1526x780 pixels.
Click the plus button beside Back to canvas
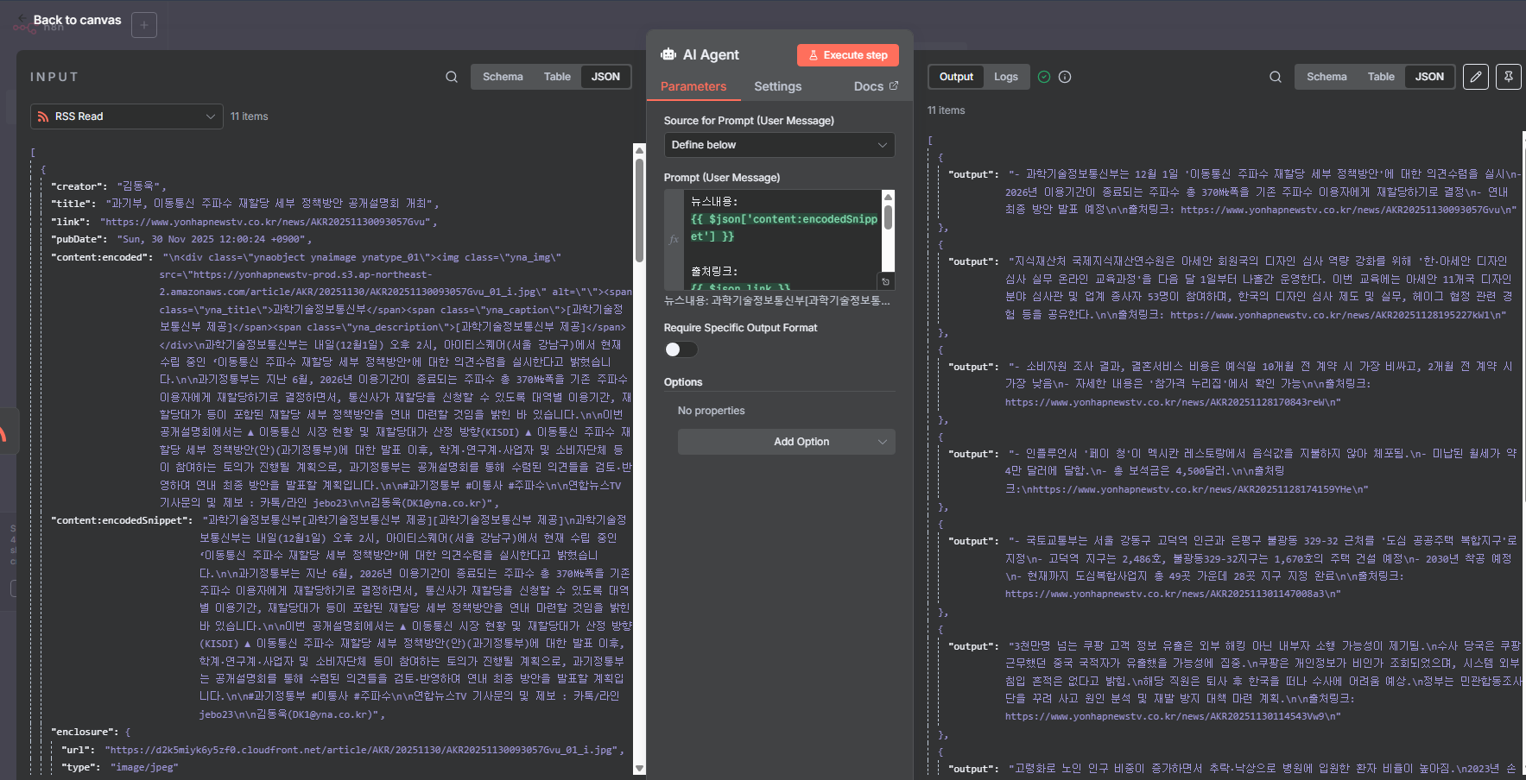coord(144,25)
